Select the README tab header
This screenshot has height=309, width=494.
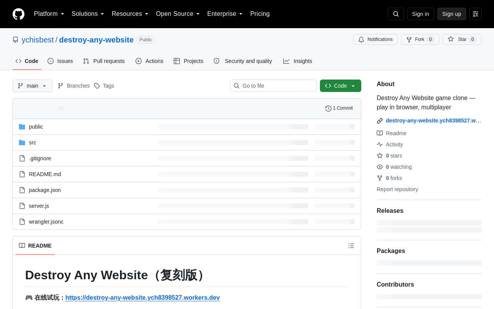pyautogui.click(x=35, y=246)
